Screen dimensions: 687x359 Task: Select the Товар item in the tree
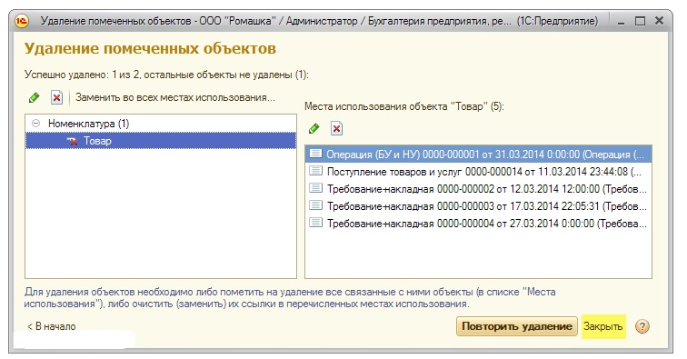pyautogui.click(x=161, y=141)
